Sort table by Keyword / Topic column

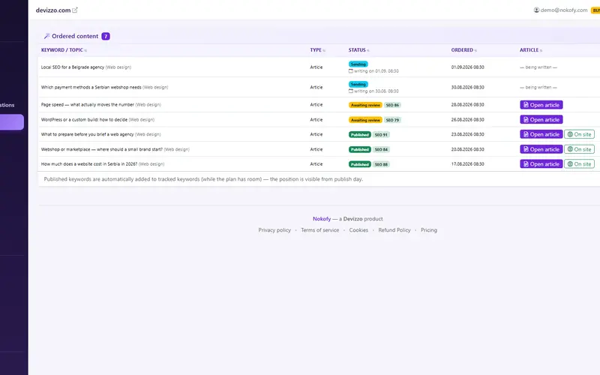pyautogui.click(x=64, y=50)
